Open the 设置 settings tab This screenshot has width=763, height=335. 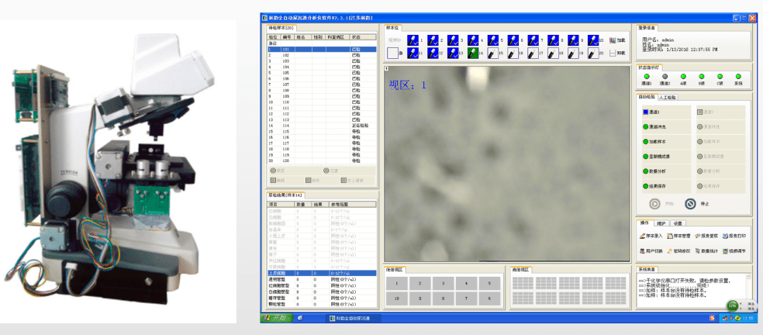tap(677, 223)
